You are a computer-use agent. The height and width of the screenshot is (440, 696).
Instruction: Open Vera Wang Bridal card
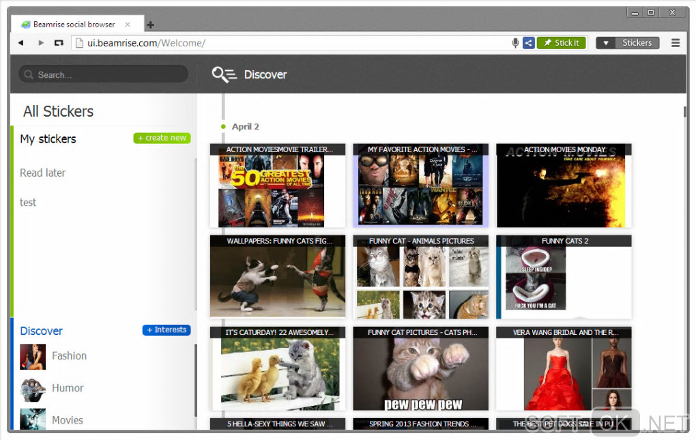(x=564, y=368)
